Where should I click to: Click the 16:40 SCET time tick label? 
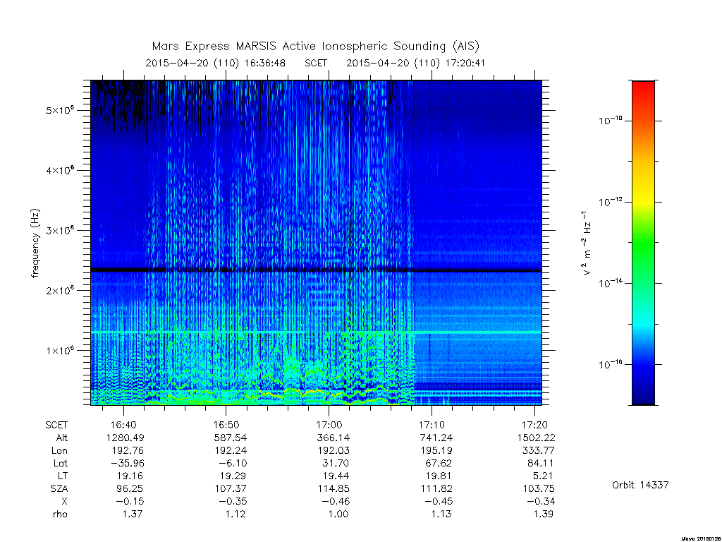pos(123,425)
